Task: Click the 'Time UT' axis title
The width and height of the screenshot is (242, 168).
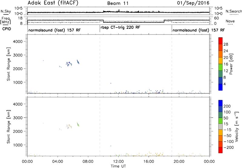Action: click(118, 166)
